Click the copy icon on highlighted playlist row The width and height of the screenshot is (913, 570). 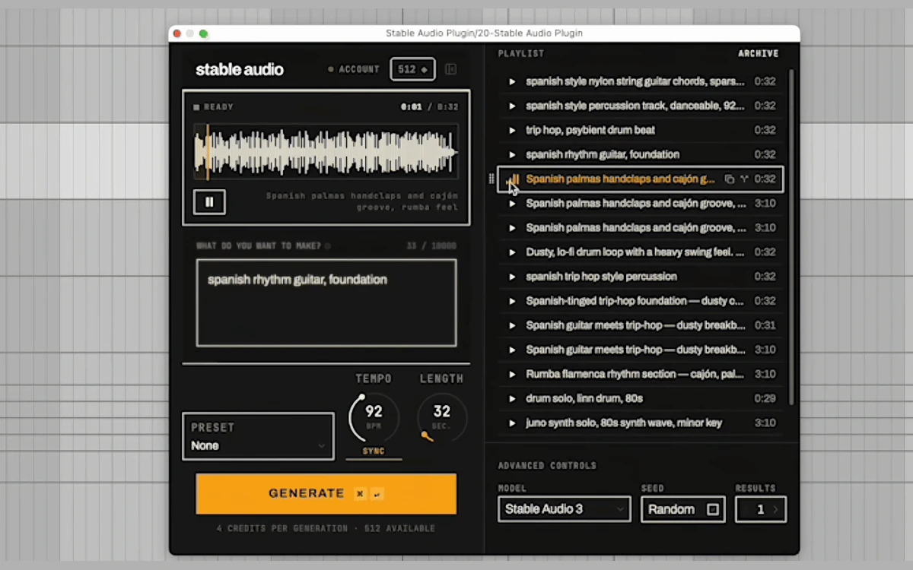point(729,179)
